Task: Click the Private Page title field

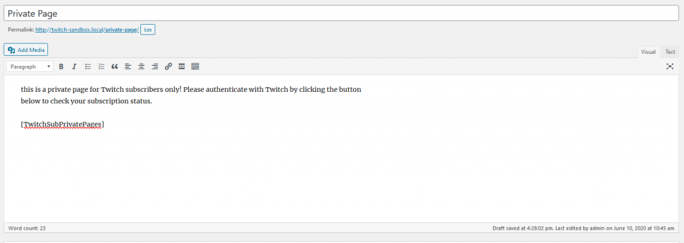Action: point(341,13)
